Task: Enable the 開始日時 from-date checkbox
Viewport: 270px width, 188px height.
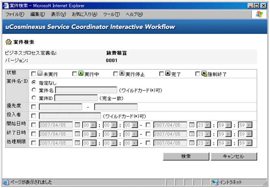Action: point(34,125)
